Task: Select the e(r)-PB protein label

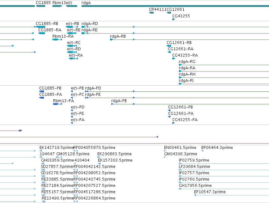Action: [77, 88]
